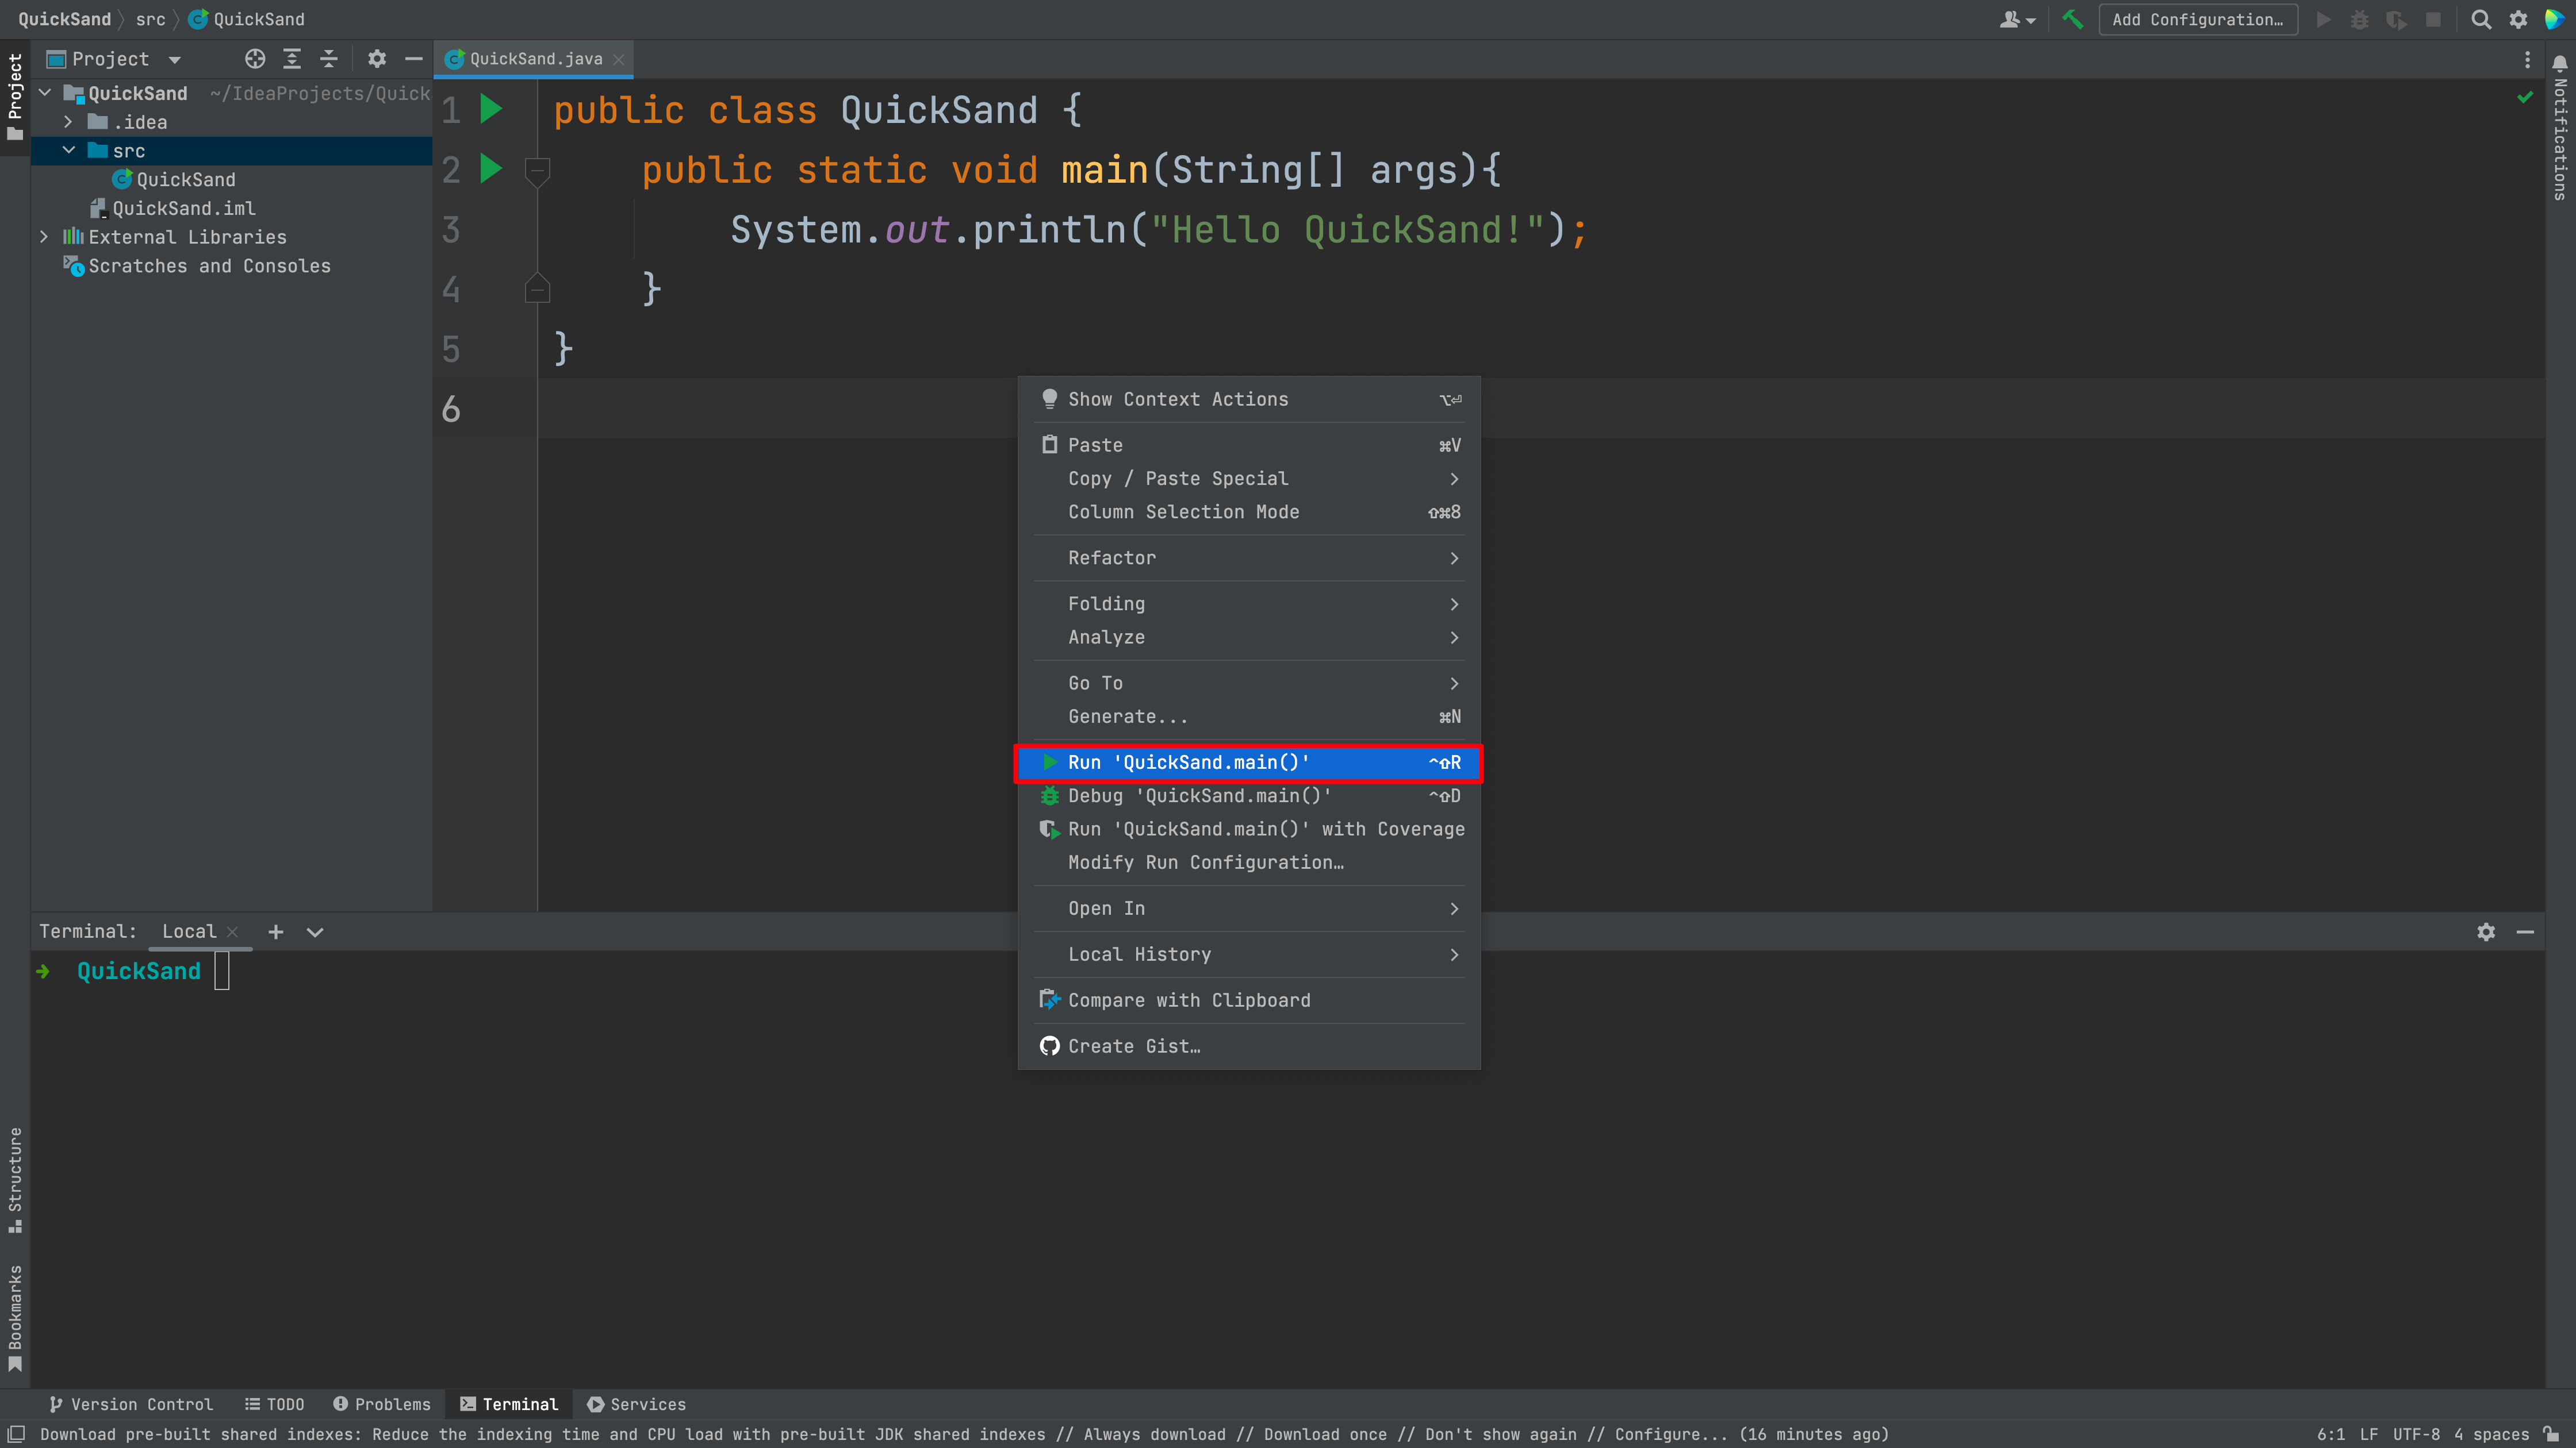This screenshot has width=2576, height=1448.
Task: Open the Open In submenu
Action: point(1249,908)
